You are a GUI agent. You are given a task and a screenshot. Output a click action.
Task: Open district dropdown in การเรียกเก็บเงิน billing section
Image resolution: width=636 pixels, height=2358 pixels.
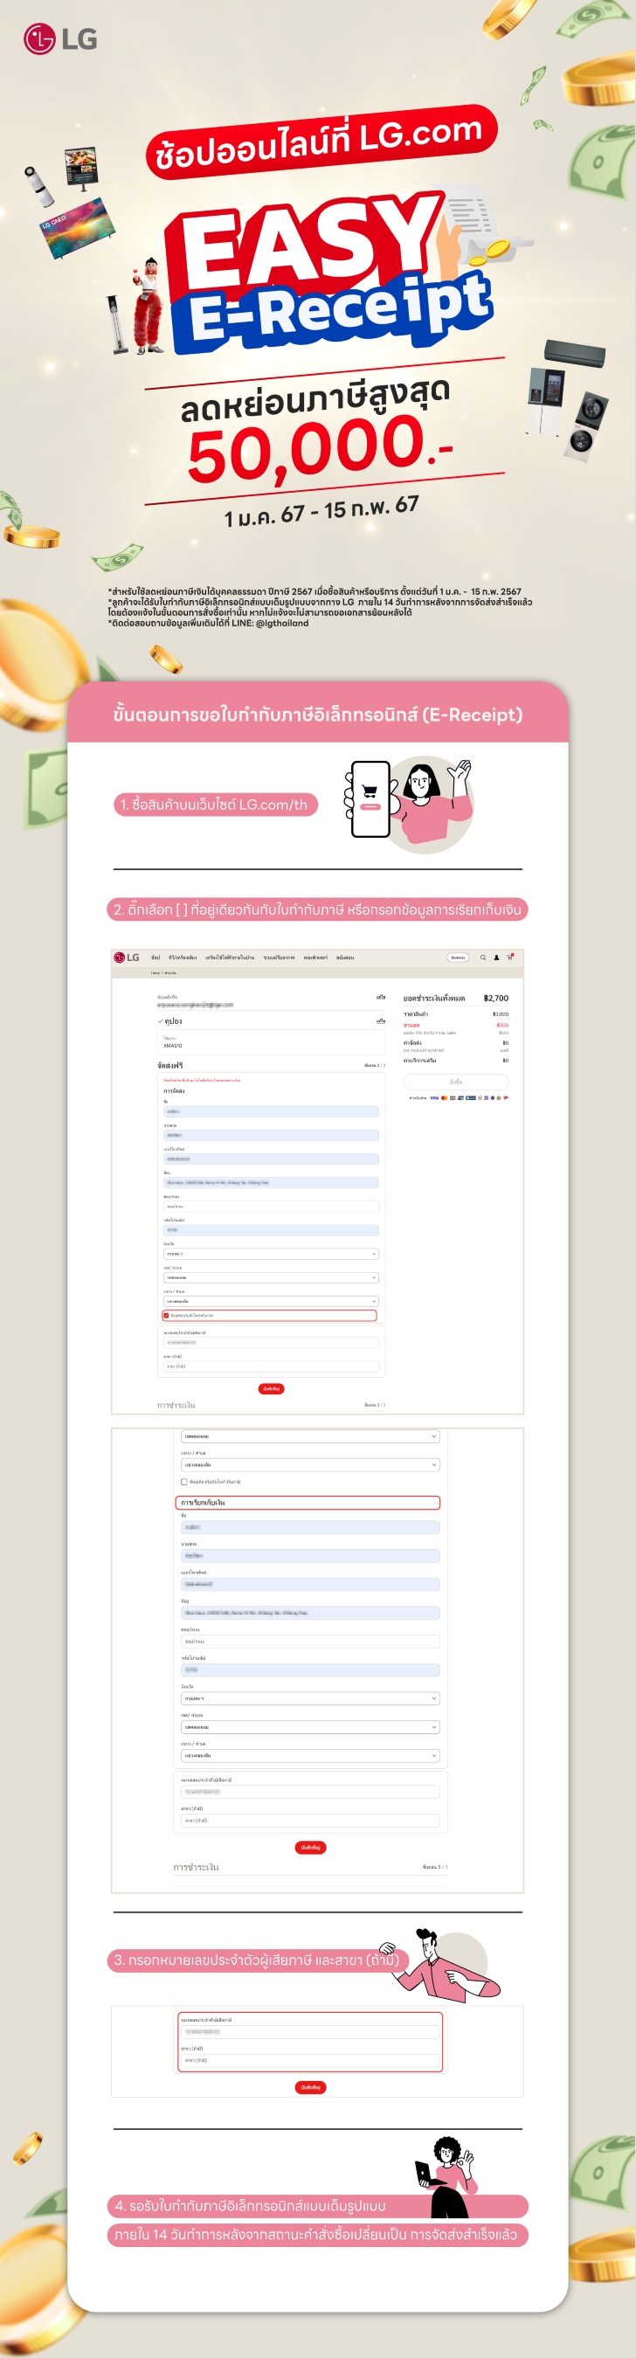click(310, 1726)
